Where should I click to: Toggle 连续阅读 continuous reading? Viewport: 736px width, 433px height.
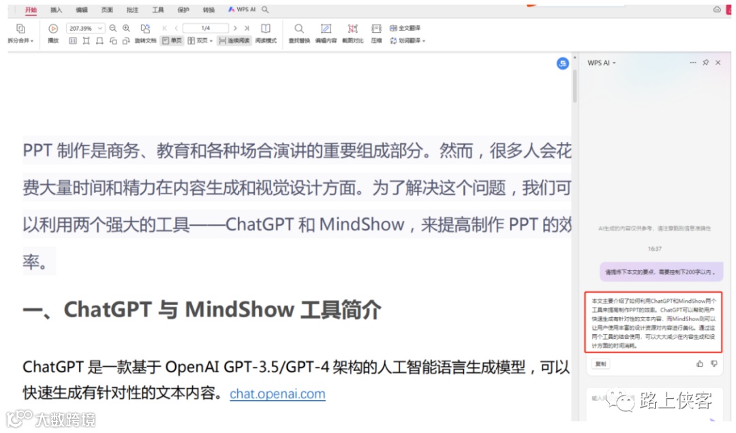coord(234,41)
